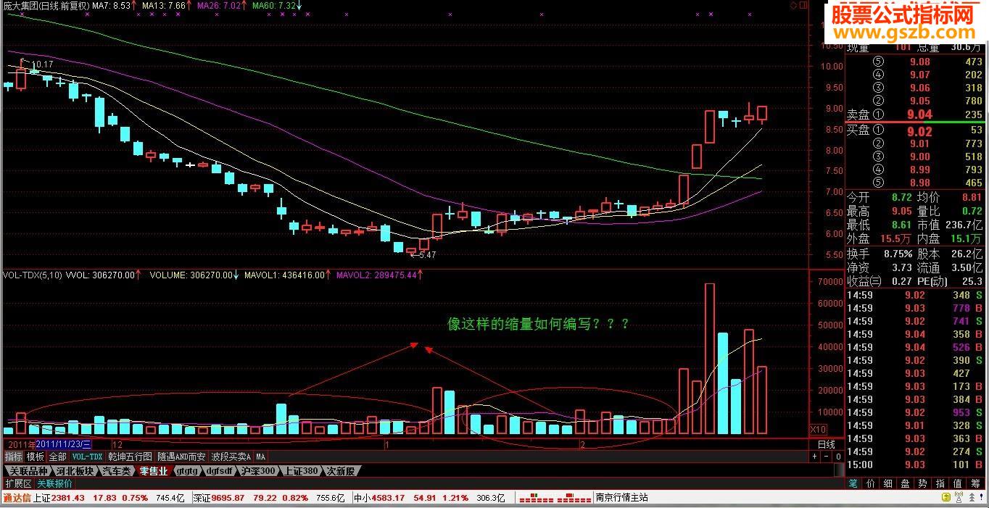Select the 指标 tab
Screen dimensions: 989x508
pos(14,457)
